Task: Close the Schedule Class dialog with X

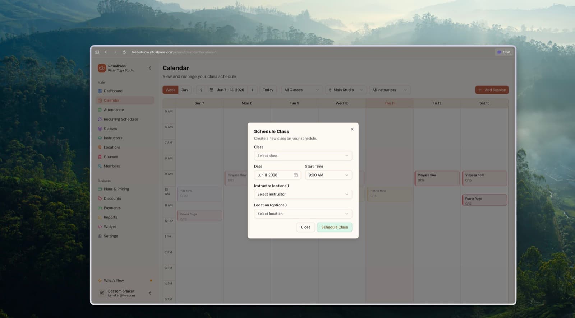Action: click(352, 129)
